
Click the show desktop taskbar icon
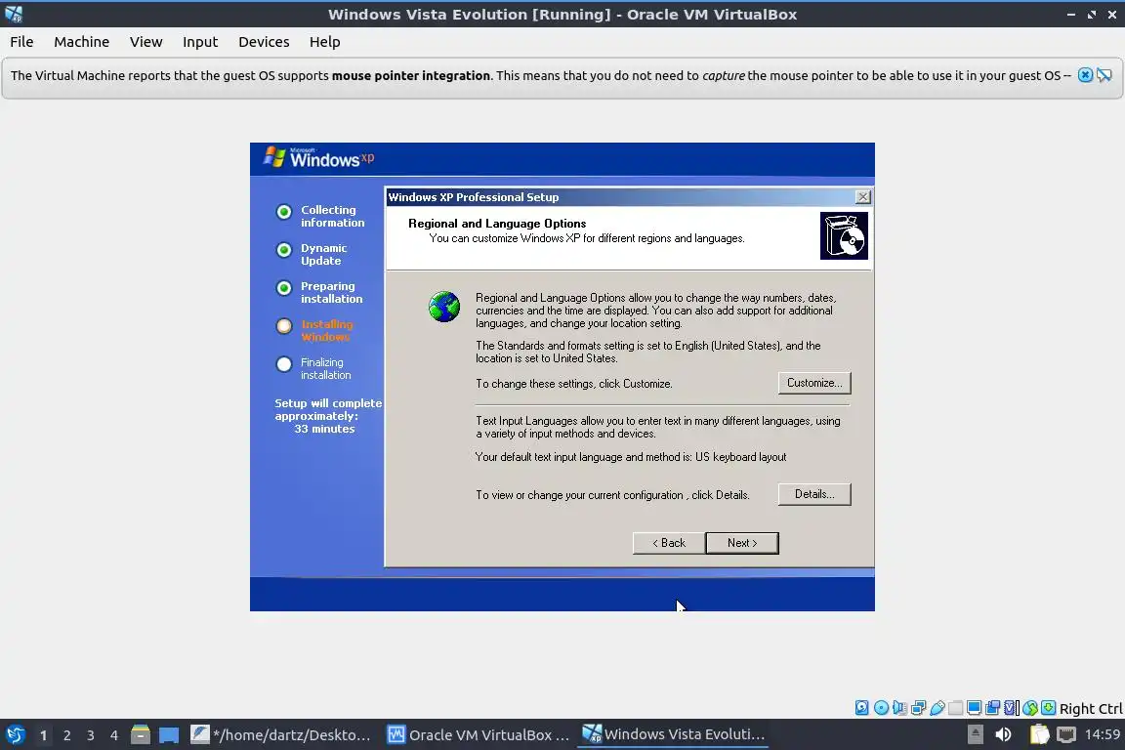pos(169,735)
